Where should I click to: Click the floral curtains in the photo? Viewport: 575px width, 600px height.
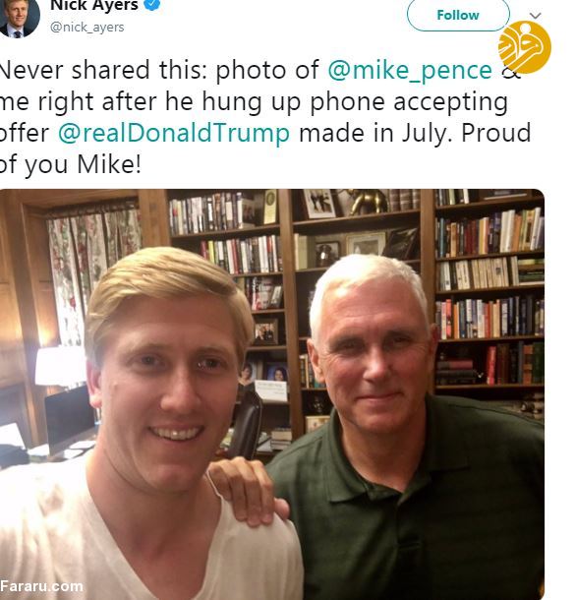click(93, 268)
